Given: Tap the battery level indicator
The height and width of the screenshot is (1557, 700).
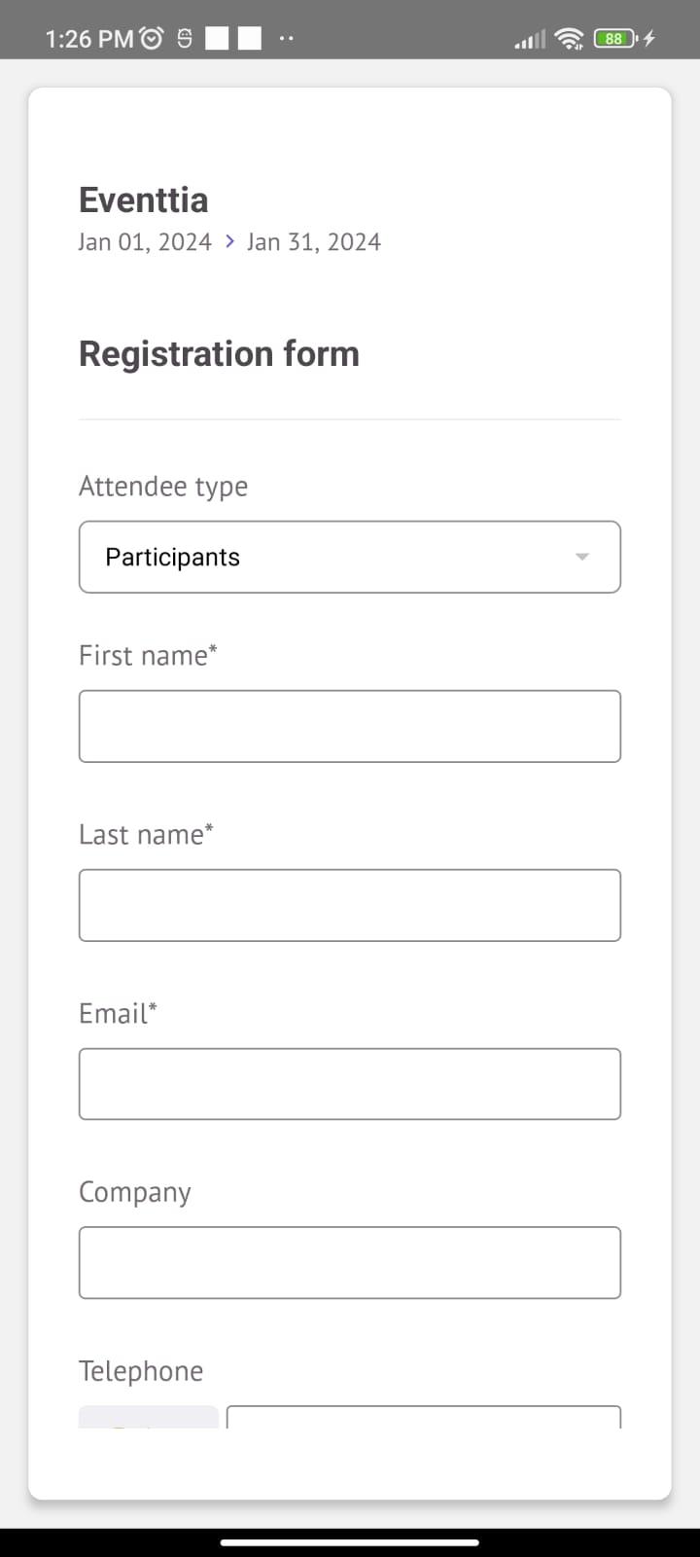Looking at the screenshot, I should coord(614,39).
